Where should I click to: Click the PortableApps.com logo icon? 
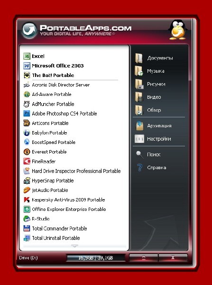click(29, 30)
